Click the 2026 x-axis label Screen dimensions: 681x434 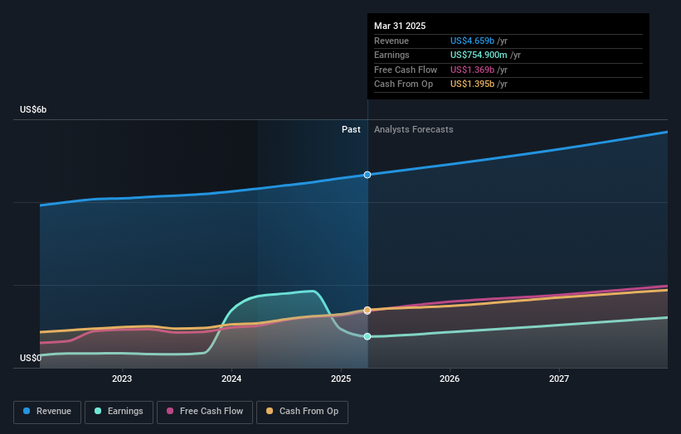pos(450,379)
